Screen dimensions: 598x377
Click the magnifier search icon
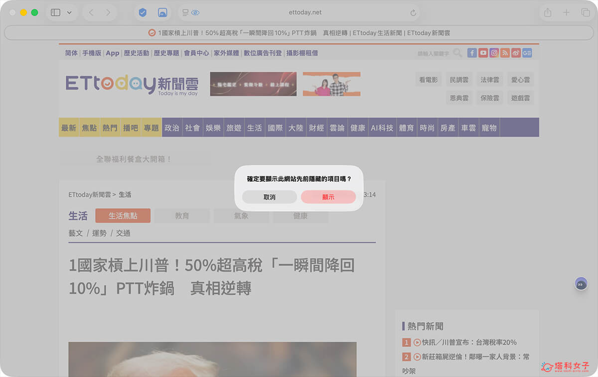tap(457, 53)
